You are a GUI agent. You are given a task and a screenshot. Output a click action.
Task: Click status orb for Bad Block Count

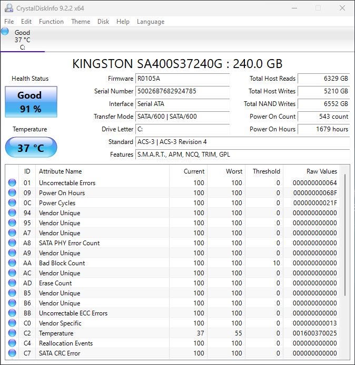coord(12,263)
